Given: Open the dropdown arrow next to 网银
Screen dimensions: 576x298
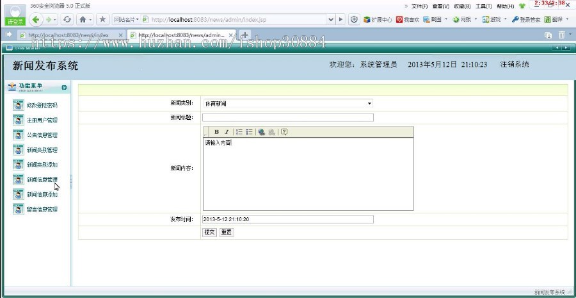Looking at the screenshot, I should click(476, 19).
